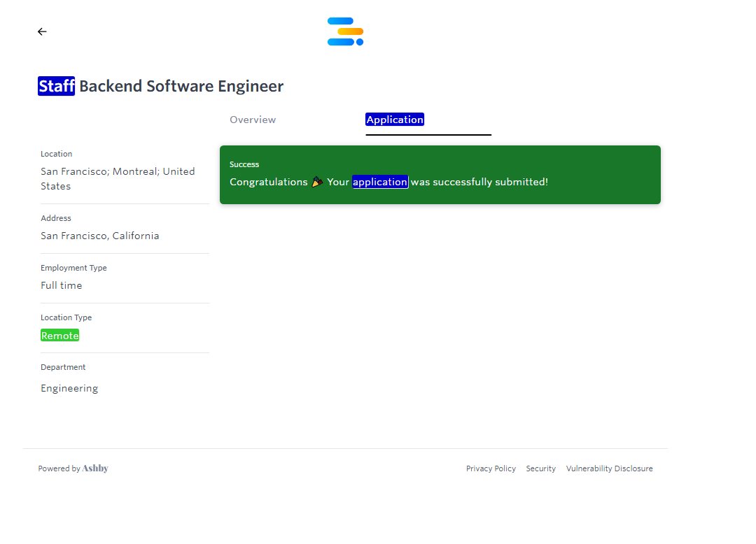Open the Security link

click(x=540, y=468)
